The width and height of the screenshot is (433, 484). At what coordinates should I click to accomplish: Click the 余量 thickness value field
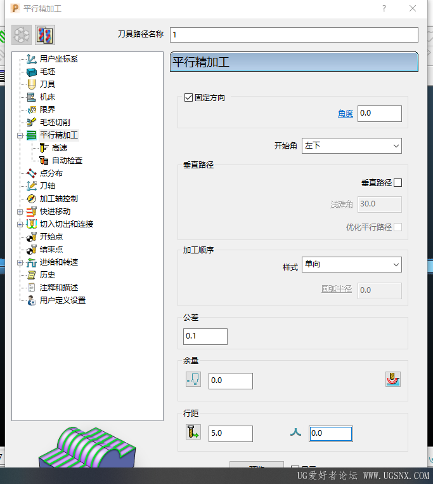click(231, 381)
